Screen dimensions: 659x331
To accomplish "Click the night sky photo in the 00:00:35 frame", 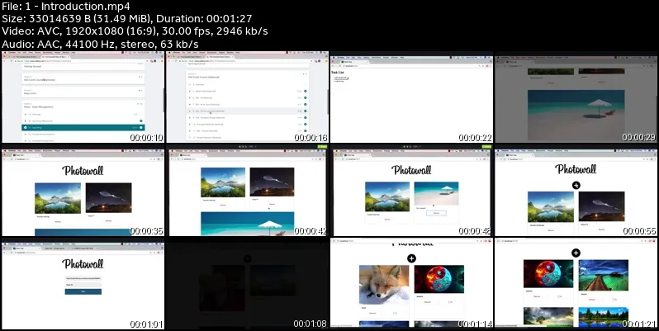I will tap(108, 197).
